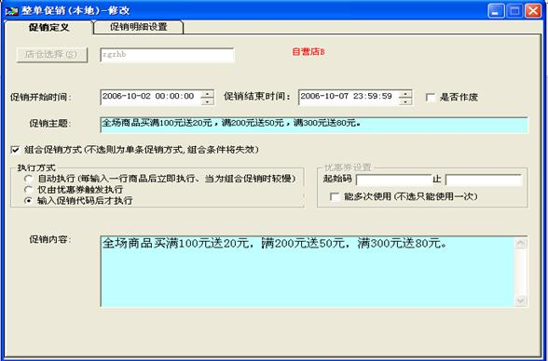Open the 促销定义 tab
This screenshot has height=361, width=548.
(x=48, y=27)
